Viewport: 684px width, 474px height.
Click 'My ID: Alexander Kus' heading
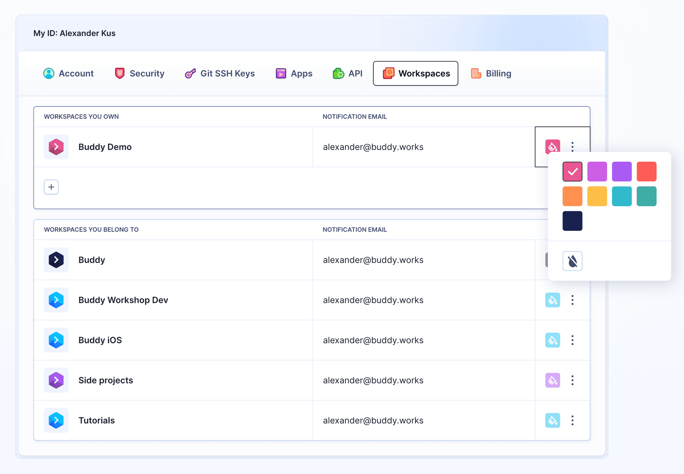pyautogui.click(x=74, y=33)
